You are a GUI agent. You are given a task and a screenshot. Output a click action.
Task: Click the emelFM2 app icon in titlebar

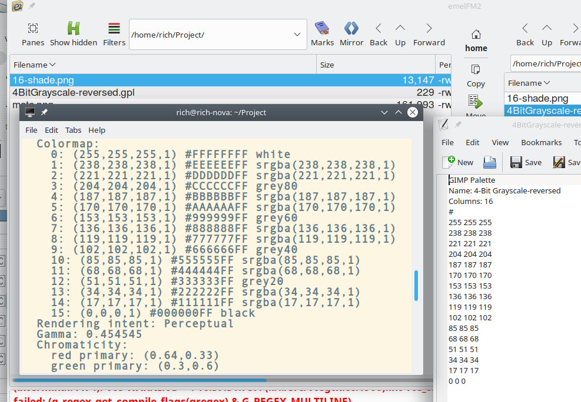pos(17,6)
